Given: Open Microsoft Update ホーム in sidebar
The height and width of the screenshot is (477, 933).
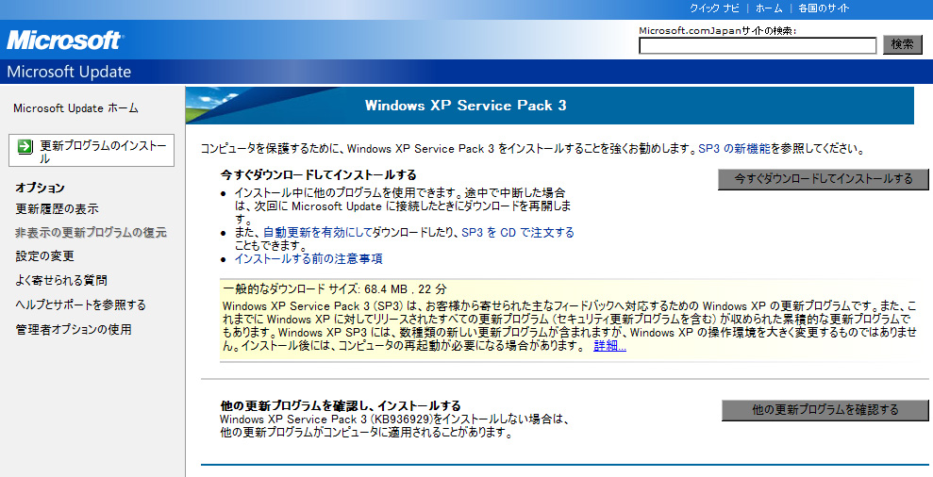Looking at the screenshot, I should pos(75,108).
